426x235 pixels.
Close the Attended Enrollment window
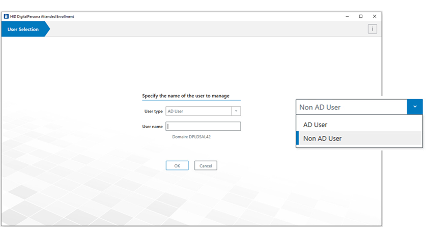(375, 16)
